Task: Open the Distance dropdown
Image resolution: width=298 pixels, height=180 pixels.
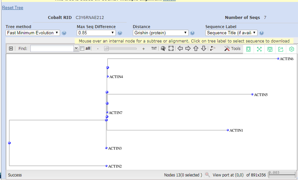Action: [160, 33]
